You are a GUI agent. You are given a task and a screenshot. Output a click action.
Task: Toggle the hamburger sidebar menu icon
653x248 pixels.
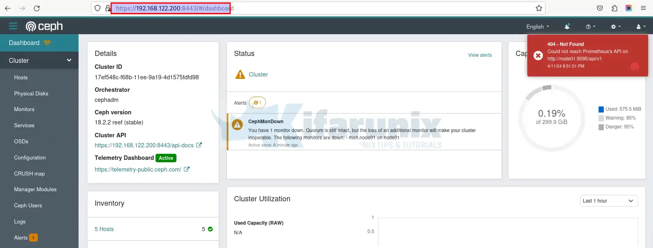pyautogui.click(x=13, y=26)
